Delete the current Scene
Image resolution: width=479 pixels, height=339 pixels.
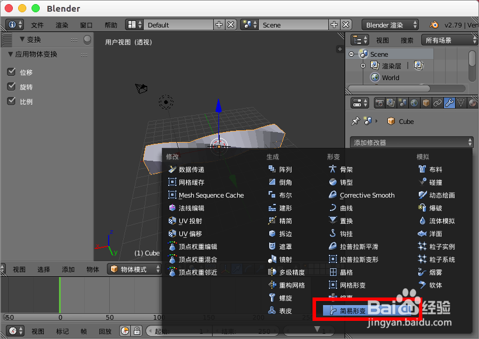click(346, 25)
